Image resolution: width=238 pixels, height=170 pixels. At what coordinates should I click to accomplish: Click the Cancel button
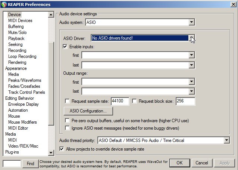pyautogui.click(x=202, y=163)
